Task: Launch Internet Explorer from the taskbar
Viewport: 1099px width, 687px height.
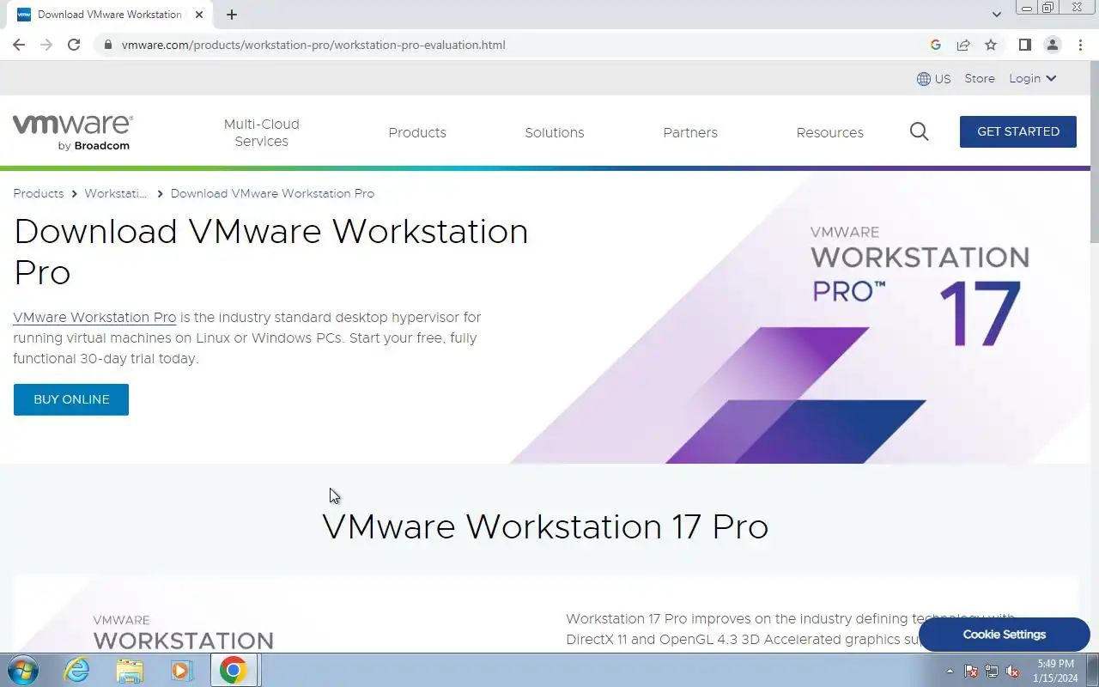Action: tap(77, 670)
